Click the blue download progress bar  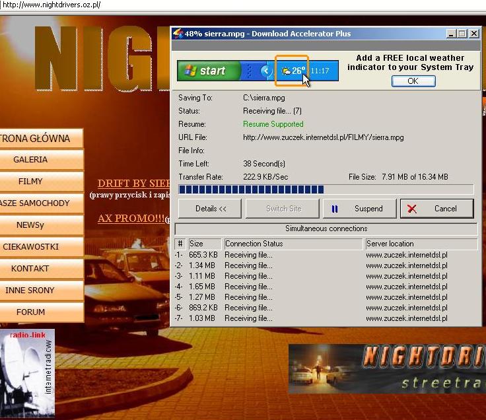326,190
